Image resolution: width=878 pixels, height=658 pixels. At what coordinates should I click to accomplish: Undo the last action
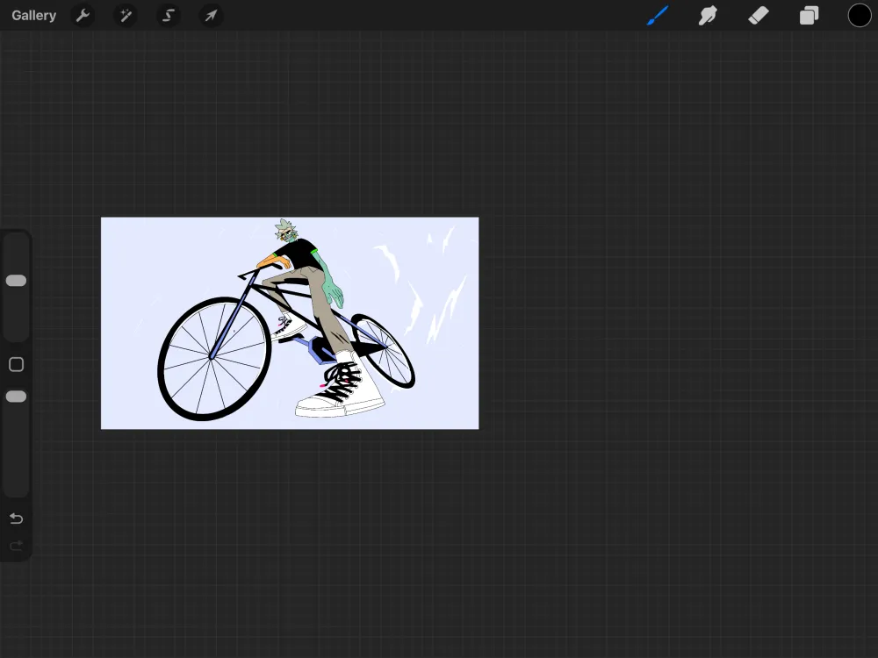[16, 519]
